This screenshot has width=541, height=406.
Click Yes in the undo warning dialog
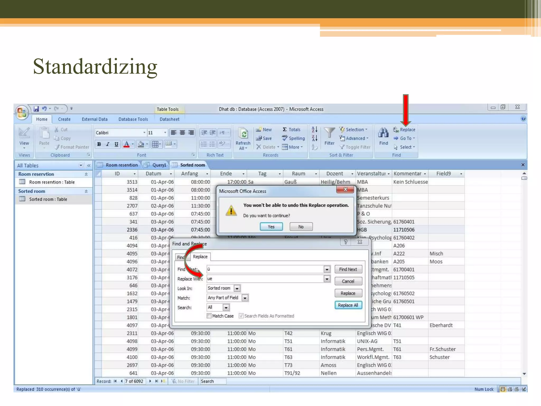[x=271, y=227]
